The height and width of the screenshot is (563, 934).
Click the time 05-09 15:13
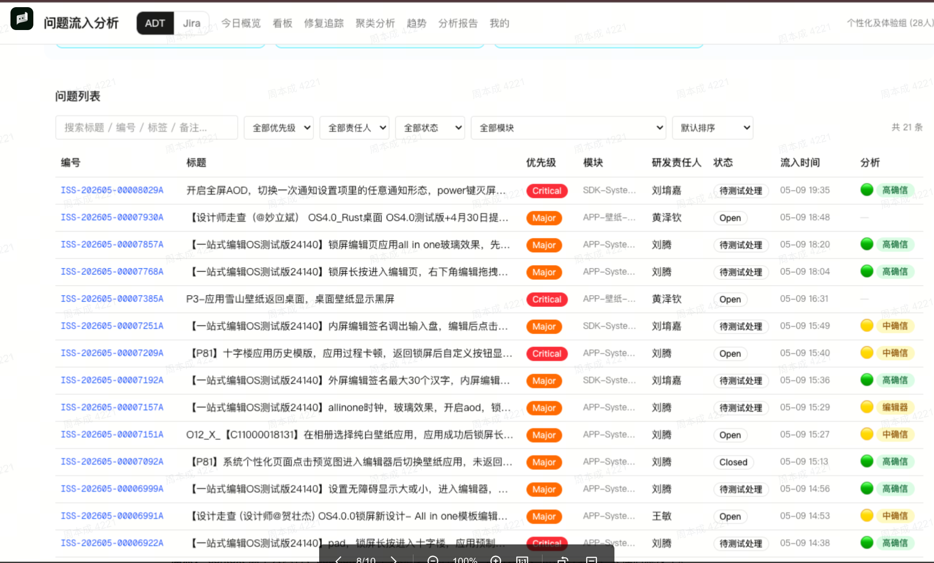click(x=804, y=462)
